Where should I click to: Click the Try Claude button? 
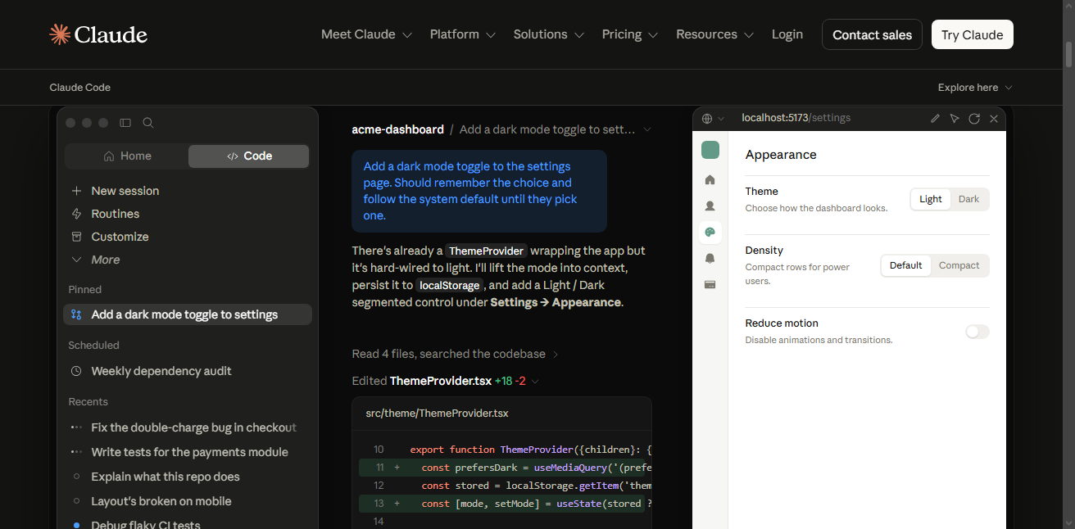973,34
